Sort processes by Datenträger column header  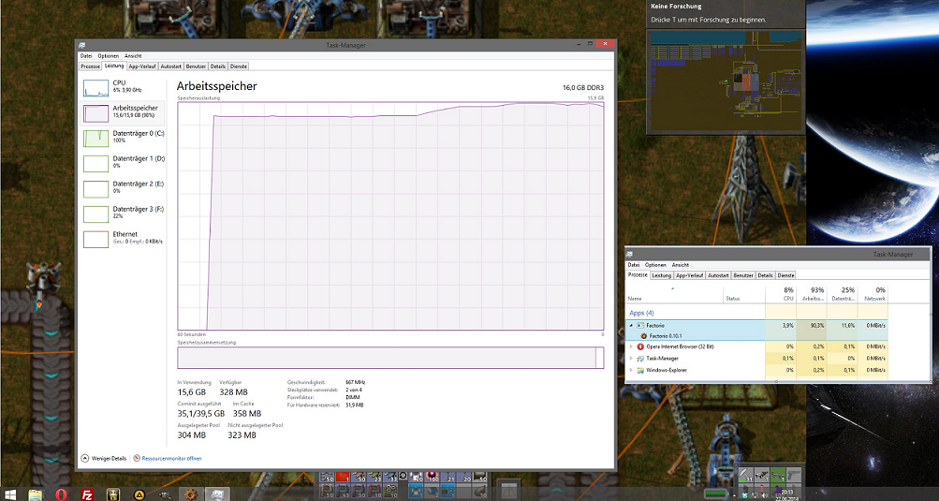[842, 294]
